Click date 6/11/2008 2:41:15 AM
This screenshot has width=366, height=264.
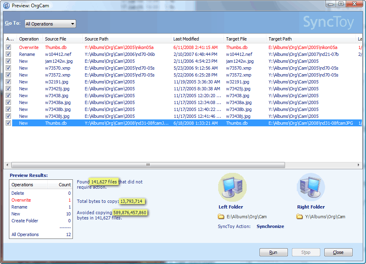tap(196, 47)
